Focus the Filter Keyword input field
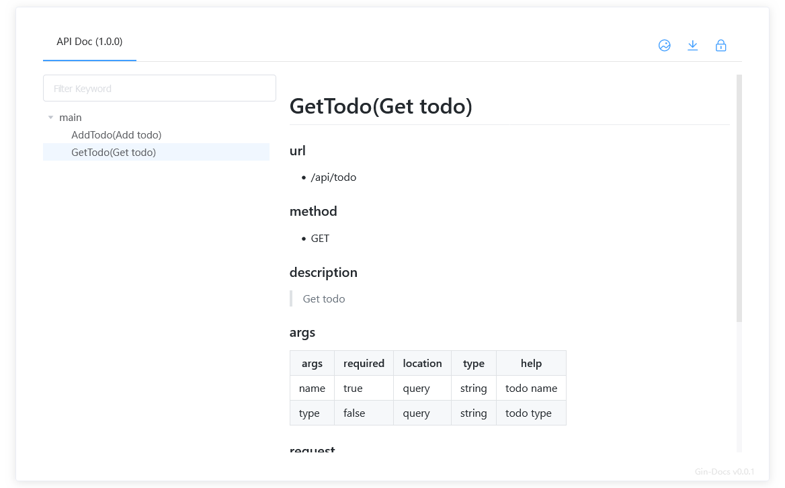The height and width of the screenshot is (488, 785). coord(159,88)
